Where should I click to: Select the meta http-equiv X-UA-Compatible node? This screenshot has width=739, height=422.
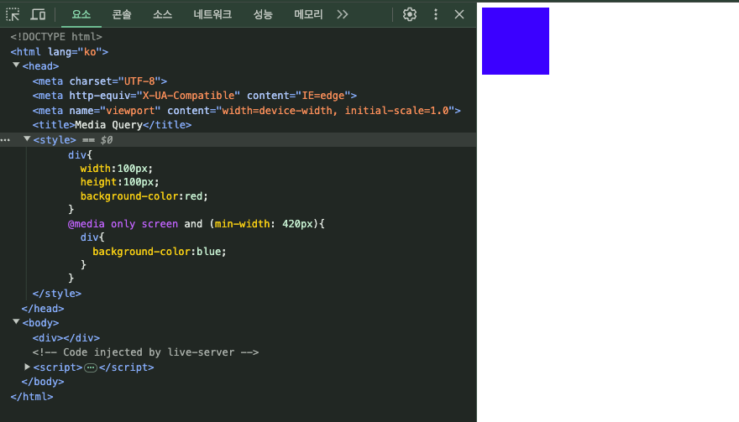tap(195, 96)
